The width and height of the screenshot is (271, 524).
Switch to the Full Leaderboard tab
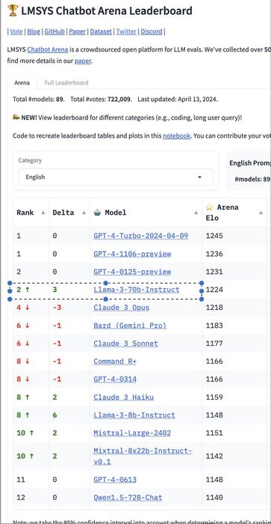pos(66,82)
